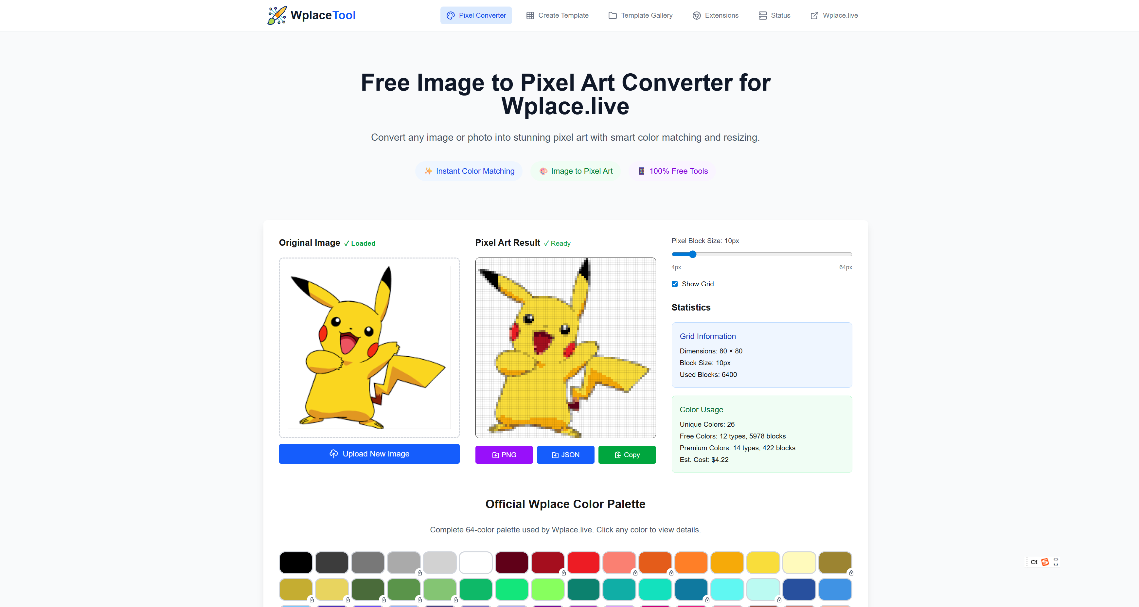Click the grid icon beside Create Template
1139x607 pixels.
530,15
